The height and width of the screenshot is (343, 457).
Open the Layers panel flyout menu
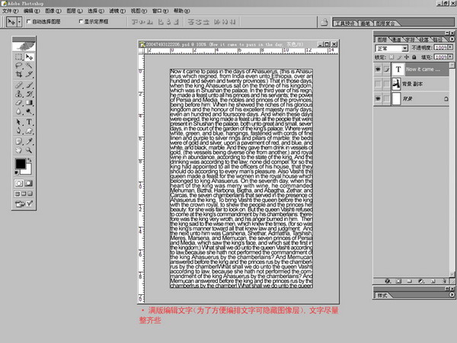click(452, 39)
